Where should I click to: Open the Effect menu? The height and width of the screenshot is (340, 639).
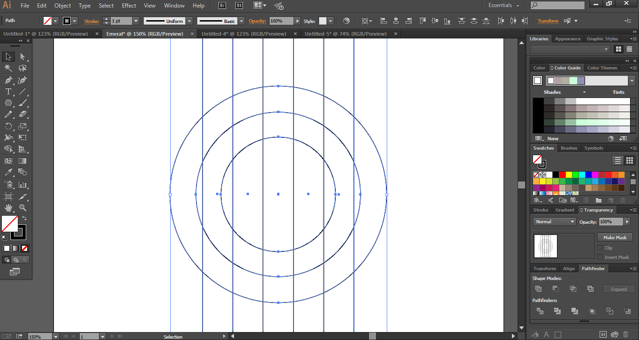coord(129,6)
